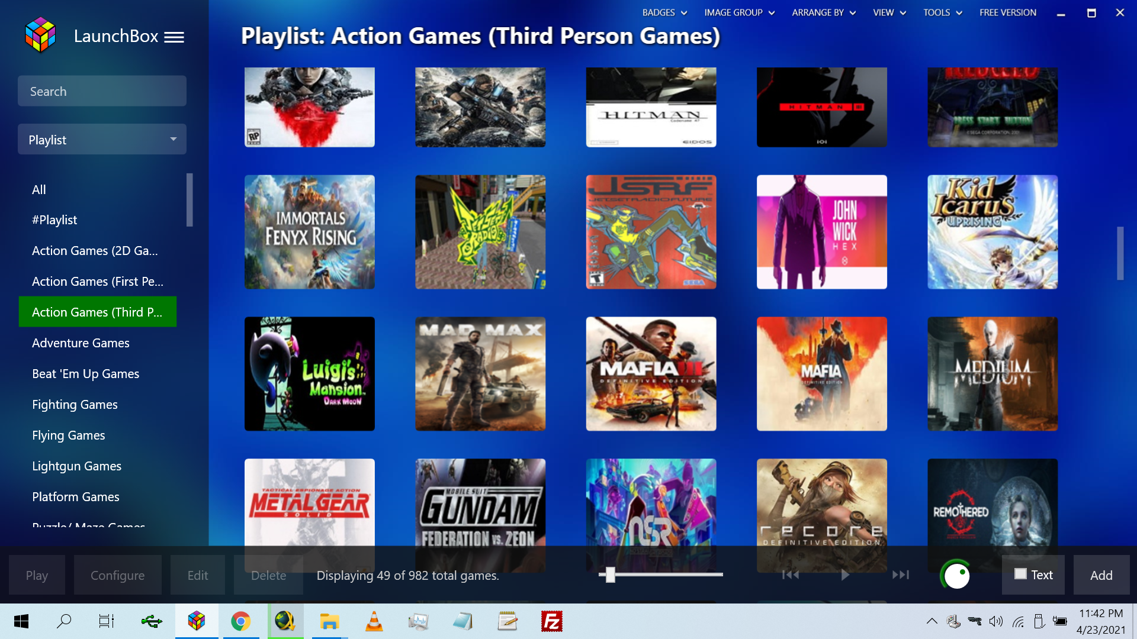This screenshot has height=639, width=1137.
Task: Open Google Chrome from the taskbar
Action: 240,621
